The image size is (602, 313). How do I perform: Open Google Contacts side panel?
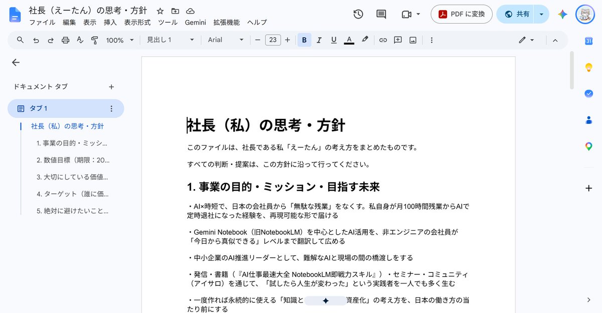pyautogui.click(x=589, y=120)
